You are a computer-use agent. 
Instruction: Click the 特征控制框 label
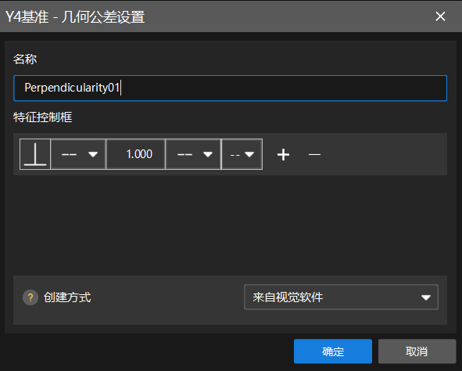(x=43, y=117)
